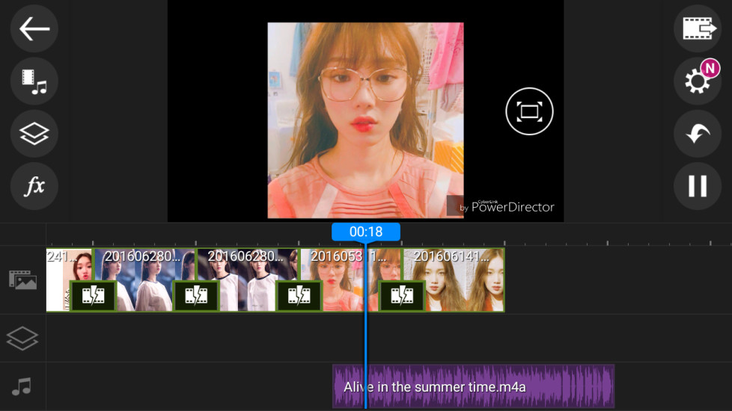Tap the produce video export icon

[697, 29]
